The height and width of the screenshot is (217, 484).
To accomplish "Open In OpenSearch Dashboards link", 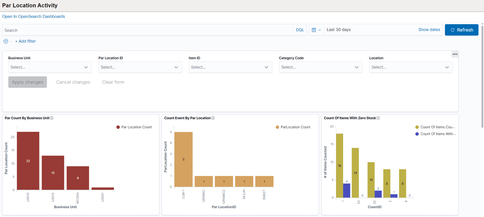I will point(34,16).
